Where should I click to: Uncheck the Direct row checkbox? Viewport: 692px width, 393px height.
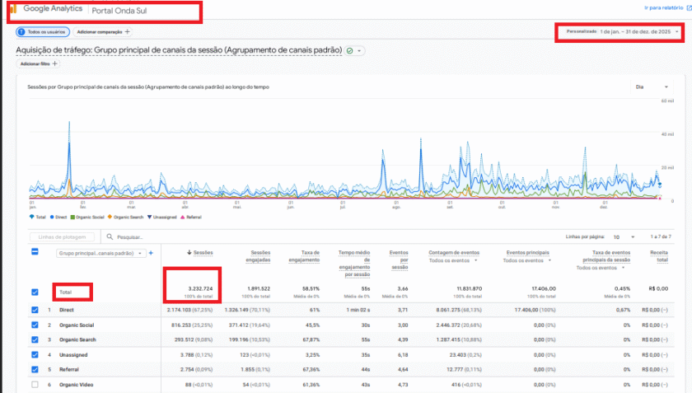[35, 310]
